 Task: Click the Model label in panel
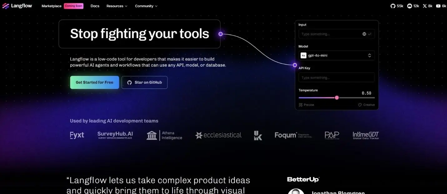[x=303, y=47]
